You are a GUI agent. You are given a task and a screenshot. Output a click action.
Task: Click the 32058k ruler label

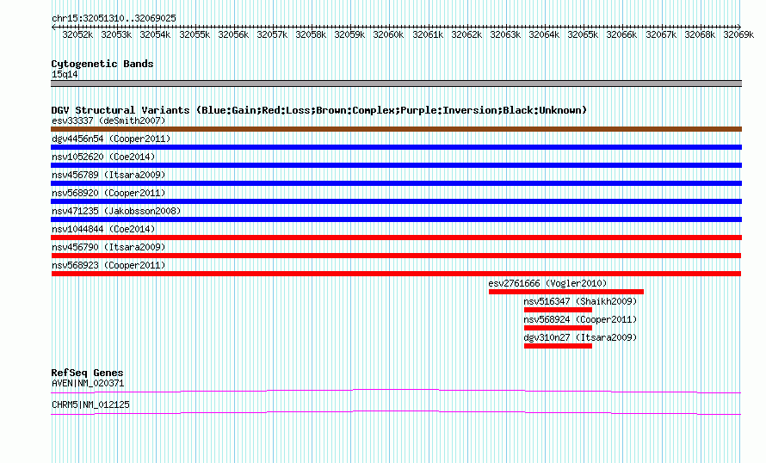coord(311,34)
